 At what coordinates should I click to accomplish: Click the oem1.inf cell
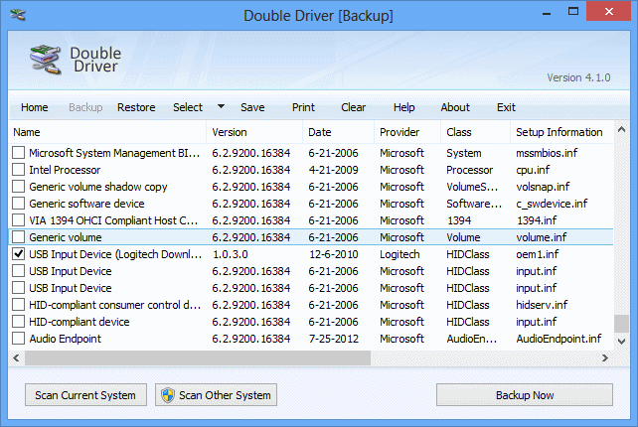537,254
